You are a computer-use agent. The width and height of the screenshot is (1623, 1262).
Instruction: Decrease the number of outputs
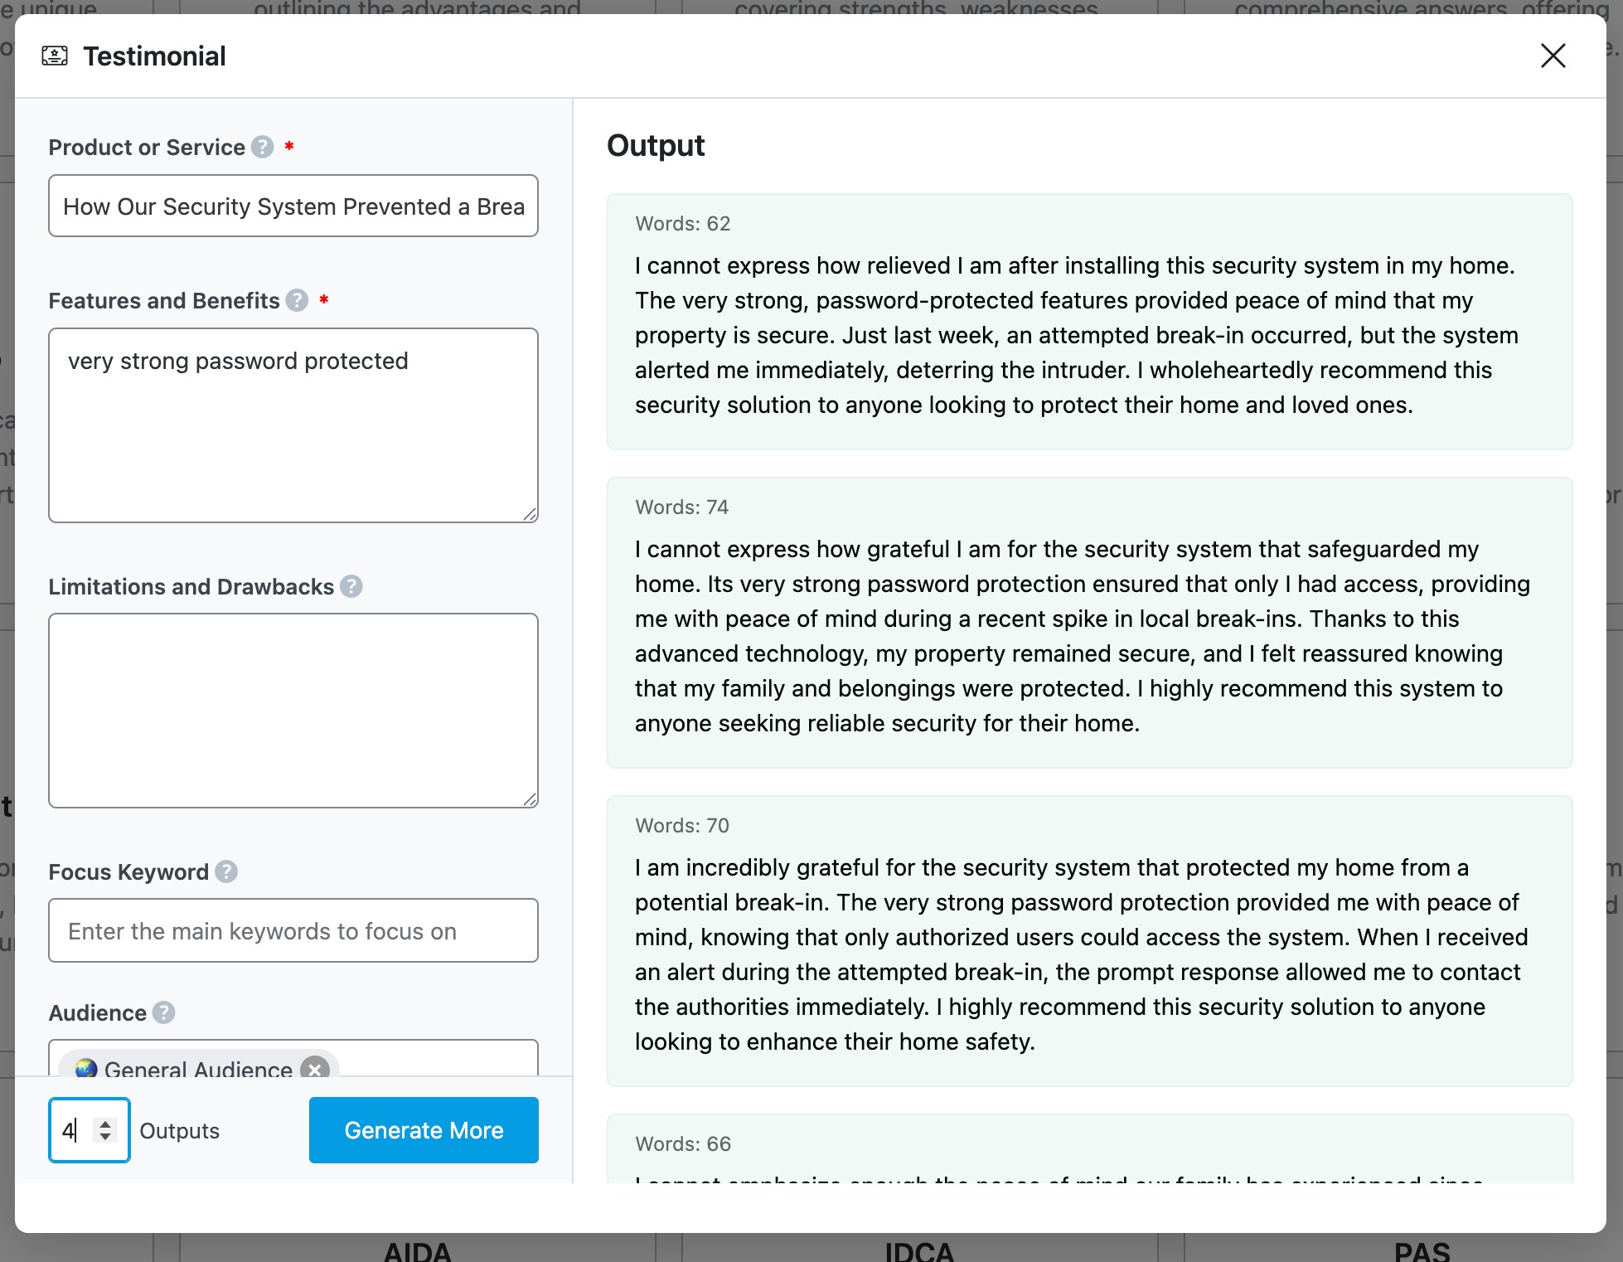[x=105, y=1137]
